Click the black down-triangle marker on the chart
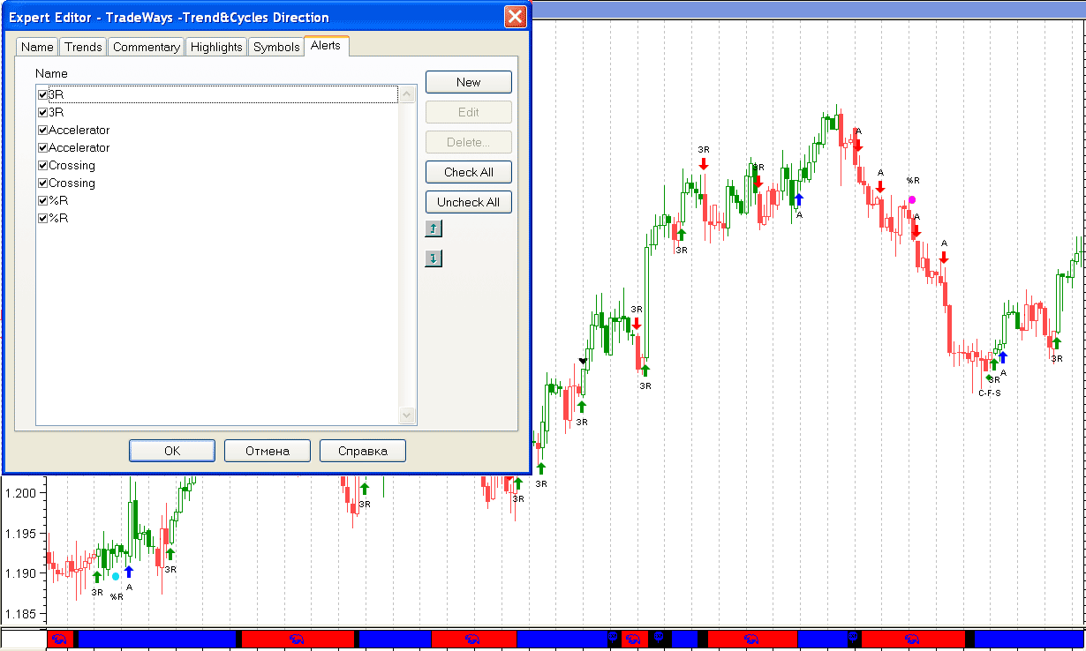Viewport: 1086px width, 651px height. [583, 361]
